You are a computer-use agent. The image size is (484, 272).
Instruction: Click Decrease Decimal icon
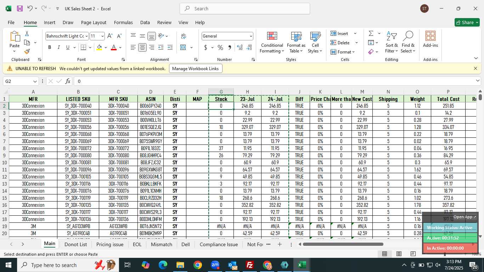click(249, 47)
